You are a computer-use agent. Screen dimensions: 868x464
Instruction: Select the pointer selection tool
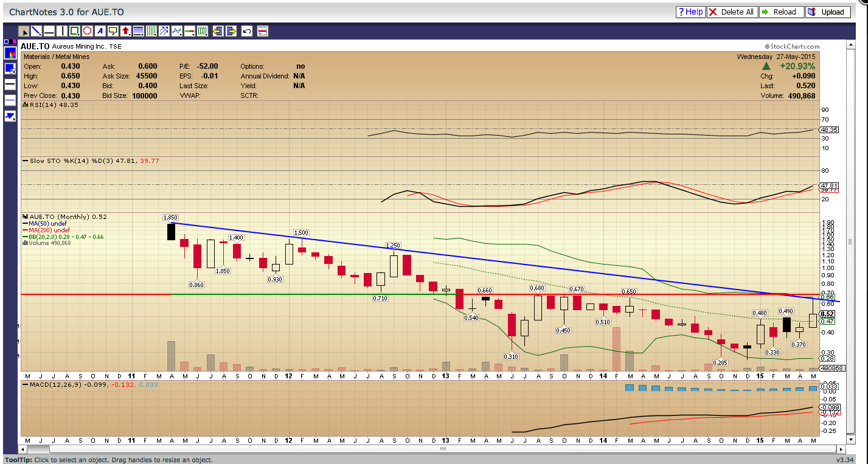(24, 31)
